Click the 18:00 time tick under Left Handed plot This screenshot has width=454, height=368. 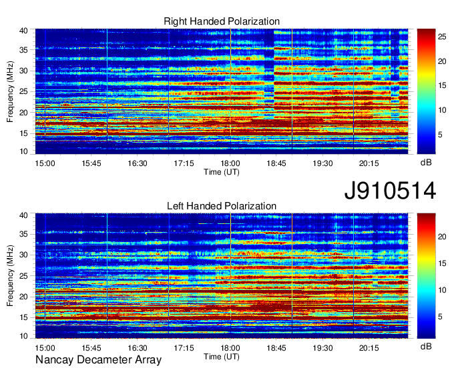tap(230, 348)
